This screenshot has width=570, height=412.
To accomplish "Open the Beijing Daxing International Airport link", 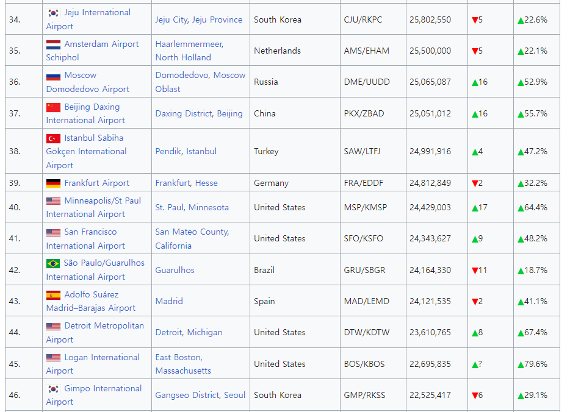I will (x=85, y=113).
